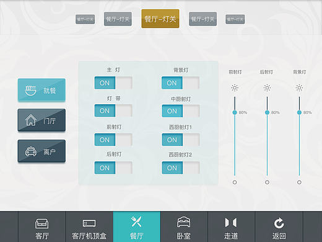Tap the brightness sun icon above 后射灯 slider
Image resolution: width=322 pixels, height=242 pixels.
coord(267,87)
